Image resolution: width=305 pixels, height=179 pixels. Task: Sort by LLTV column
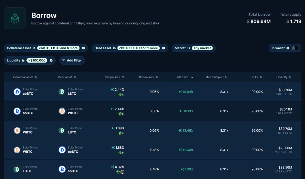[257, 77]
